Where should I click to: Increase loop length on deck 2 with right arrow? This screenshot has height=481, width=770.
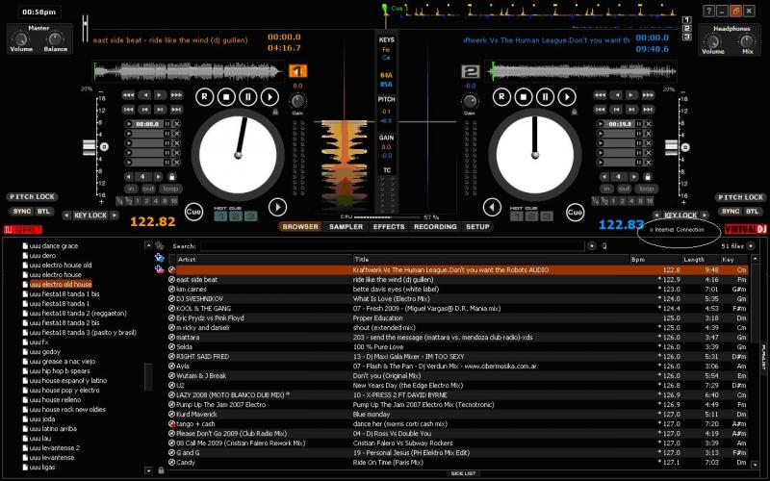pos(634,177)
